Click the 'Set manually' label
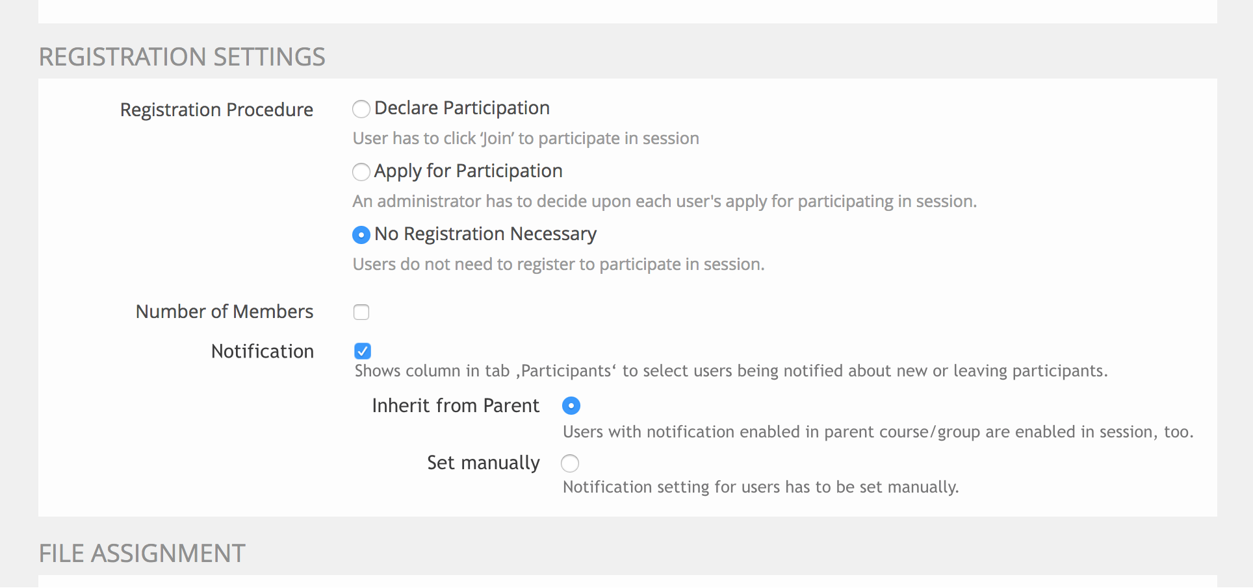Viewport: 1253px width, 588px height. point(483,463)
